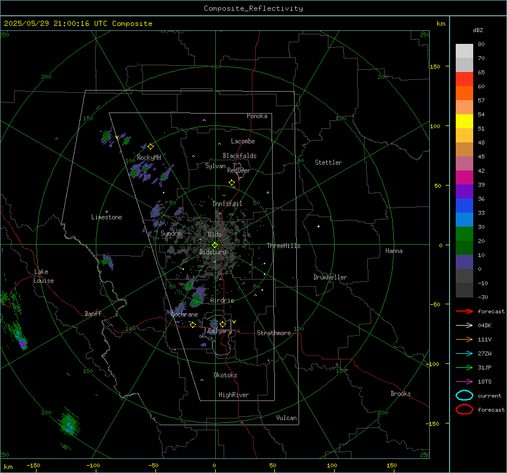Click the Ponoka city label
Image resolution: width=507 pixels, height=473 pixels.
click(257, 116)
